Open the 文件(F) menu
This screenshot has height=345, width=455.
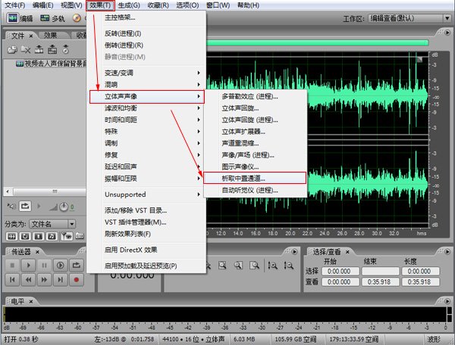tap(15, 5)
